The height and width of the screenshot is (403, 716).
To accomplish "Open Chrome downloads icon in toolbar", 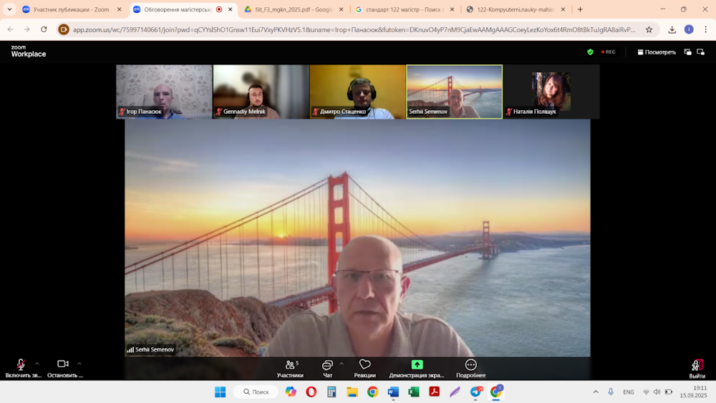I will point(672,29).
